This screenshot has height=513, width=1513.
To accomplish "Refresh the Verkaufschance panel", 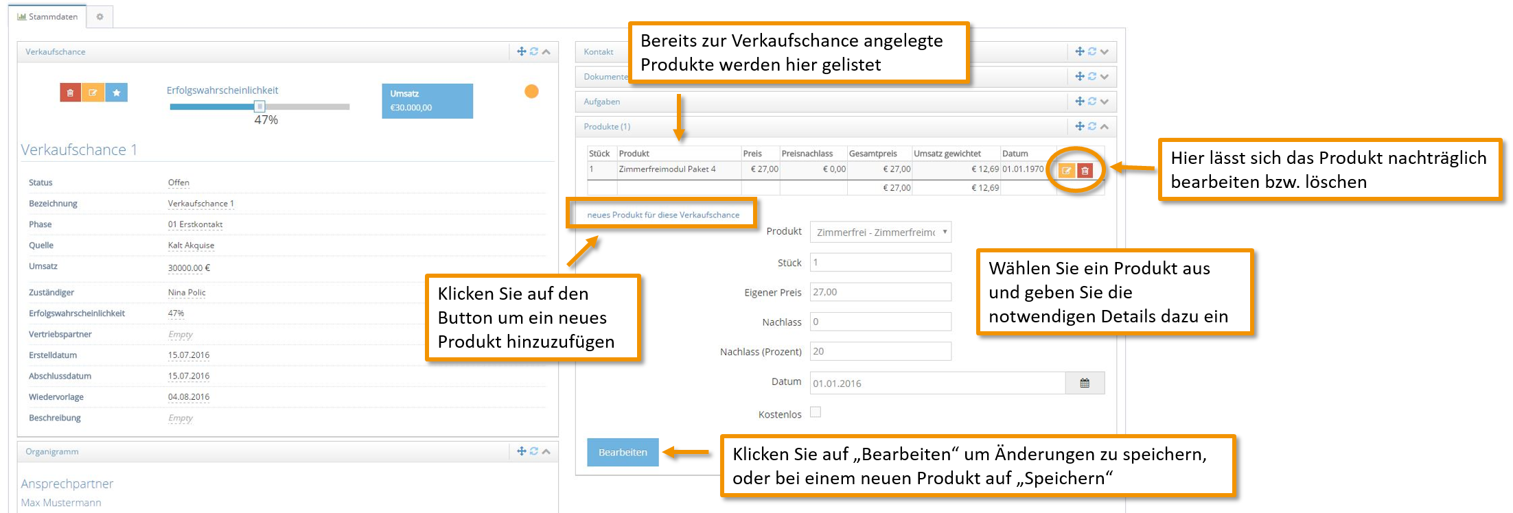I will [x=533, y=51].
